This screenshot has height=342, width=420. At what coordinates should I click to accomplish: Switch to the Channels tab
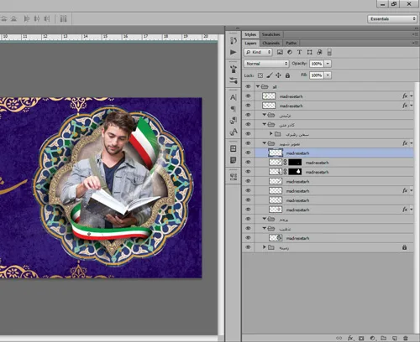coord(271,43)
